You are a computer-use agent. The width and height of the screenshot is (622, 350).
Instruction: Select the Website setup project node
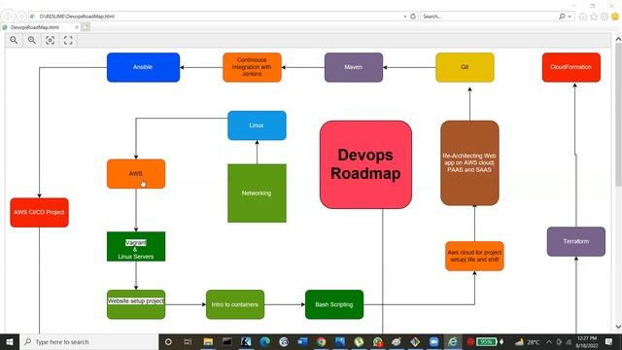coord(136,304)
